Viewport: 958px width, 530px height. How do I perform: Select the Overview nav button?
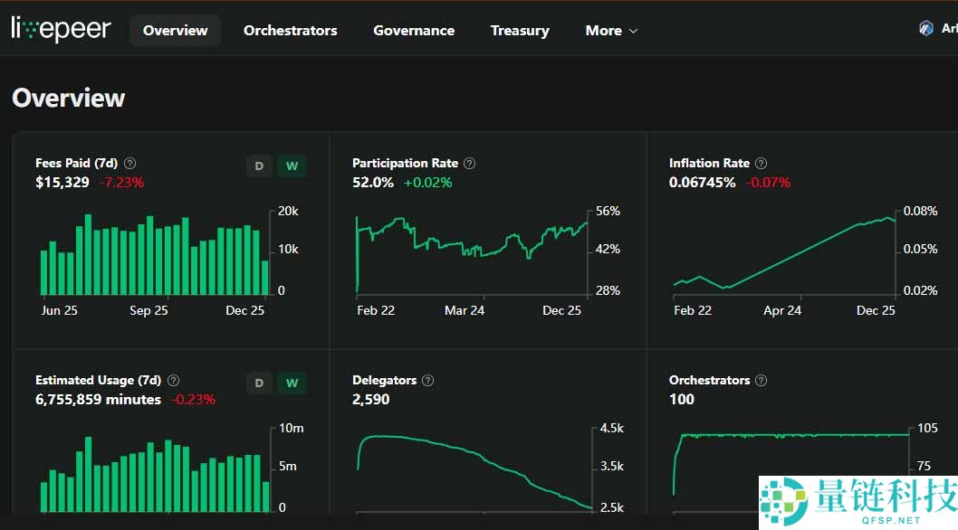[x=175, y=31]
